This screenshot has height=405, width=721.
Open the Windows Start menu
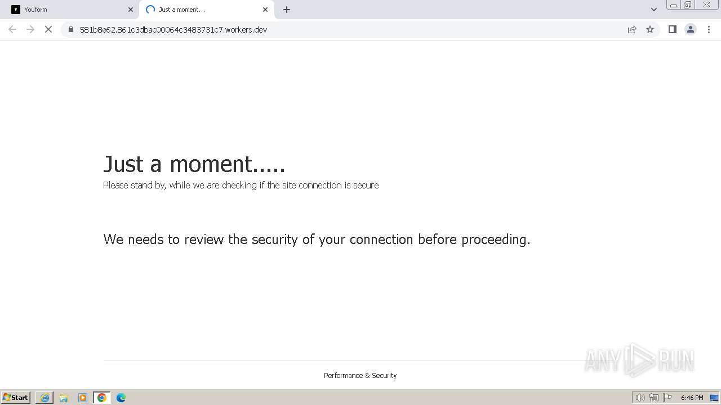point(16,398)
